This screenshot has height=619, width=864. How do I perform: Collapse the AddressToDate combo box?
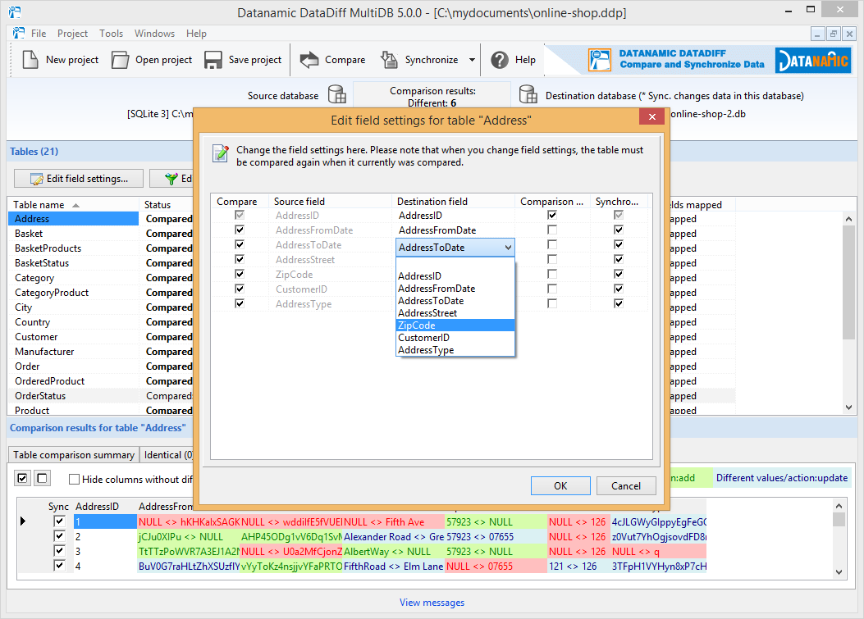coord(508,248)
